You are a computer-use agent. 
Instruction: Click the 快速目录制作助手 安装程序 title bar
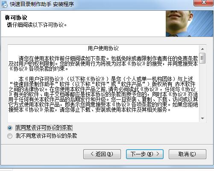click(42, 4)
